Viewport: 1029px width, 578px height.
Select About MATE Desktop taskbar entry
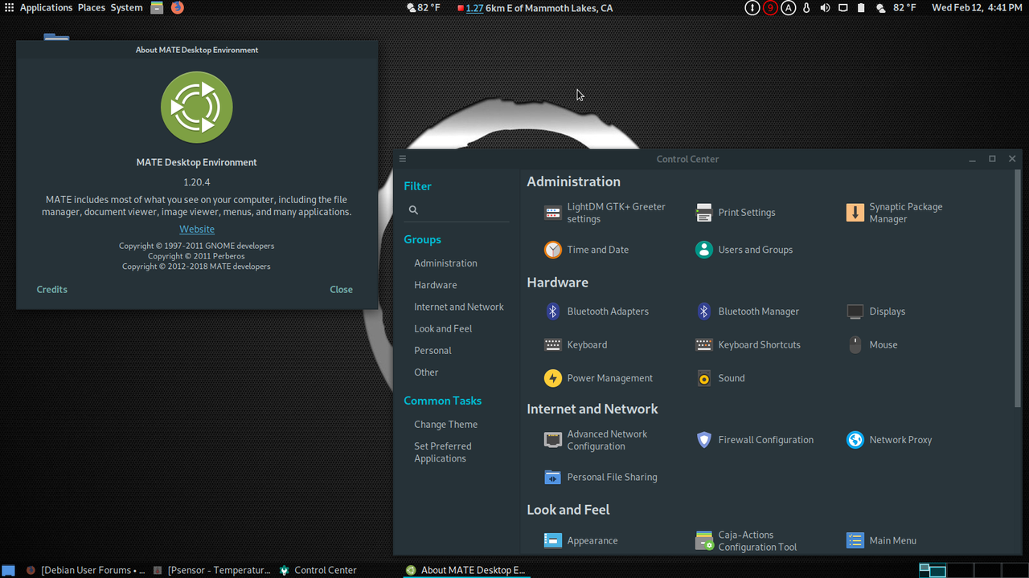[x=465, y=570]
